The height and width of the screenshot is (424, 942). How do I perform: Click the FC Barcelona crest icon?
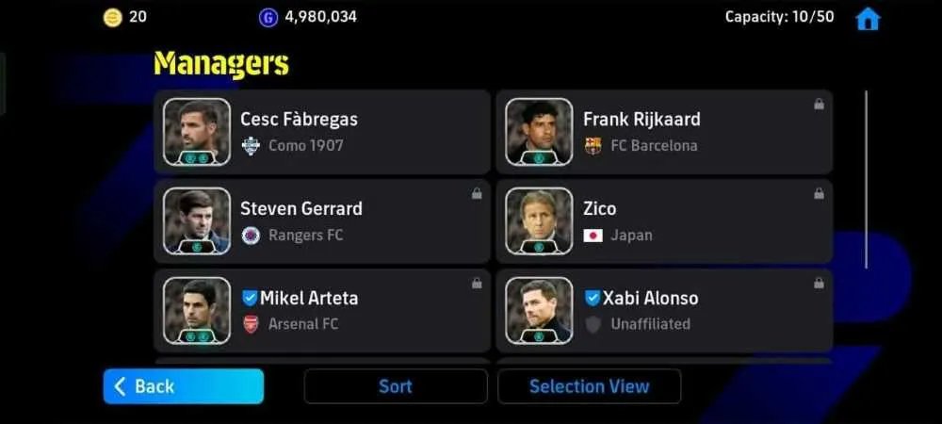(x=593, y=146)
